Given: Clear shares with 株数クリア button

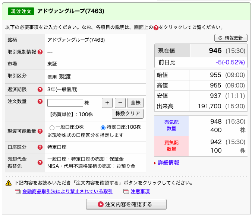Looking at the screenshot, I should (x=127, y=114).
